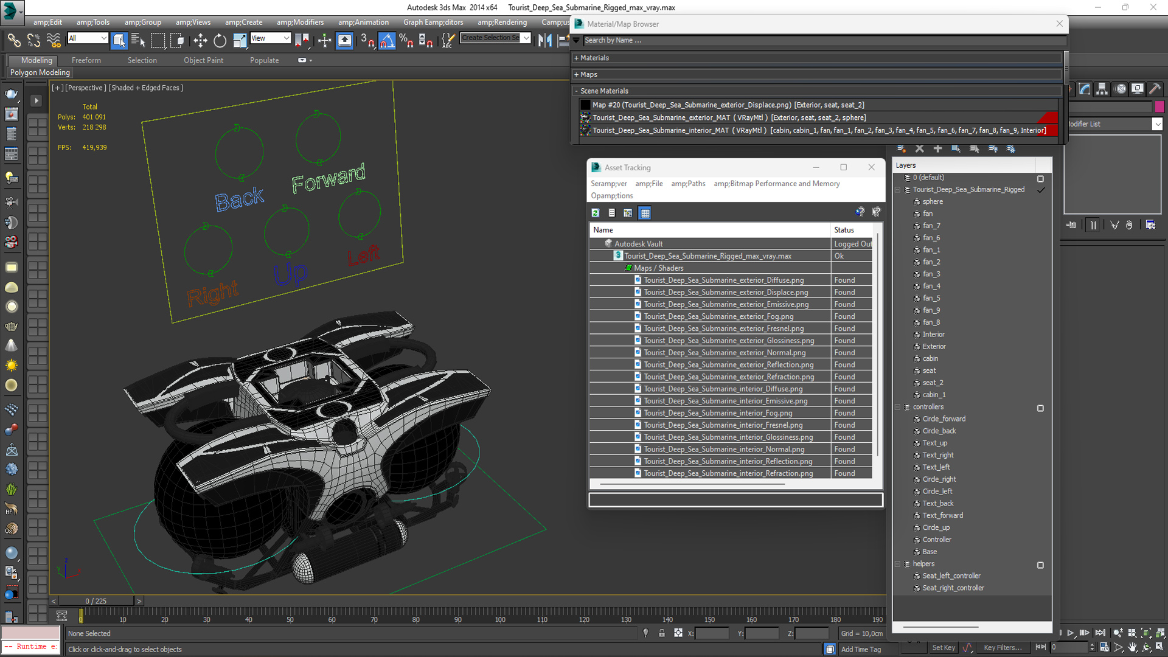Open Create Selection Set dropdown
1168x657 pixels.
[496, 38]
